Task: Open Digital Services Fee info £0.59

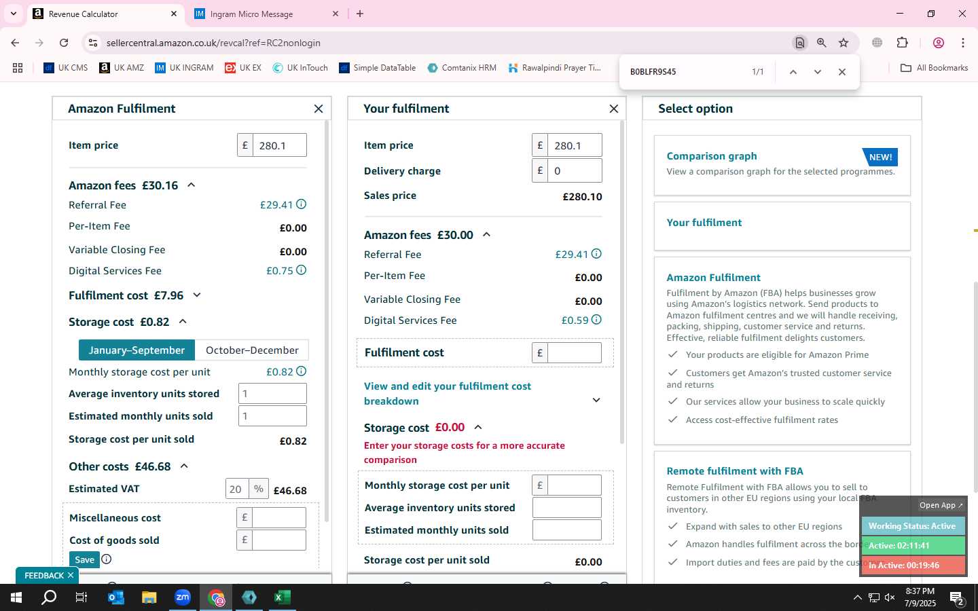Action: pyautogui.click(x=596, y=320)
